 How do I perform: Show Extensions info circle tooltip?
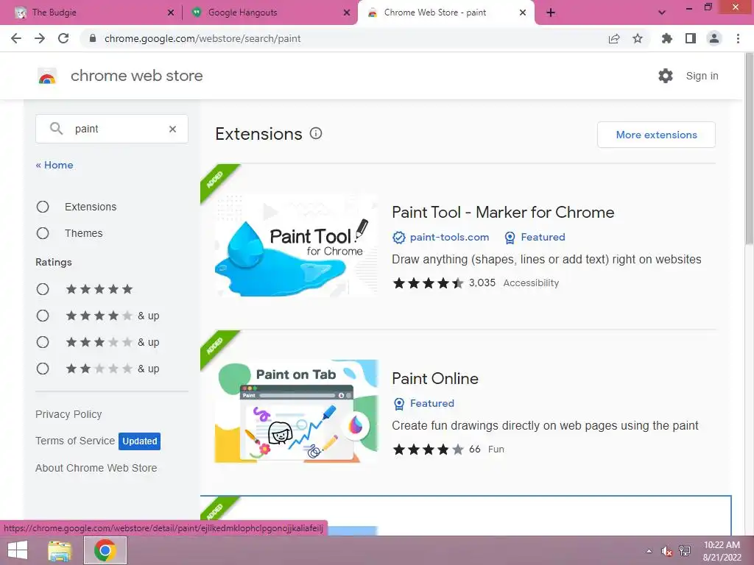[x=315, y=134]
